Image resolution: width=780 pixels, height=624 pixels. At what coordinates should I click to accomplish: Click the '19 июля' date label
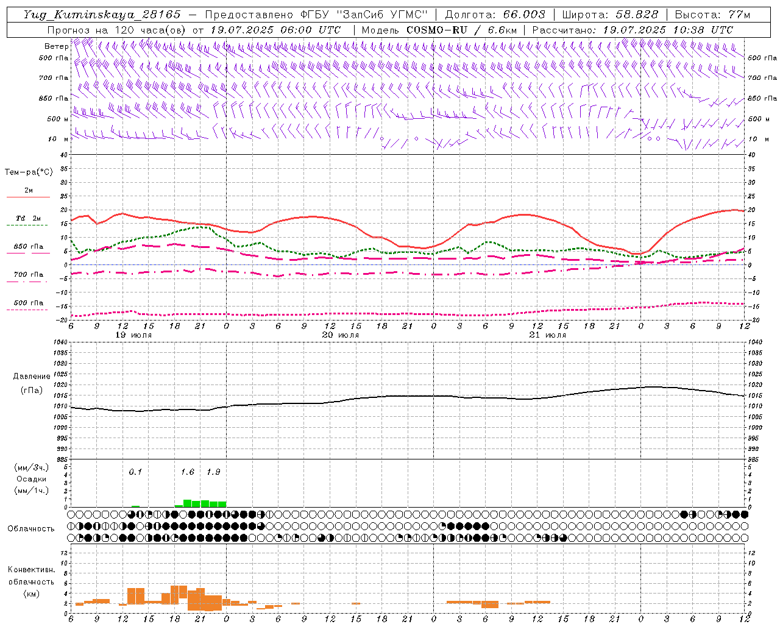(x=133, y=335)
